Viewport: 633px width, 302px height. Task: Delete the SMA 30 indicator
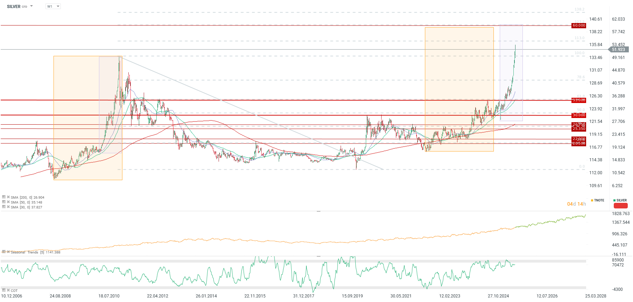pos(8,207)
